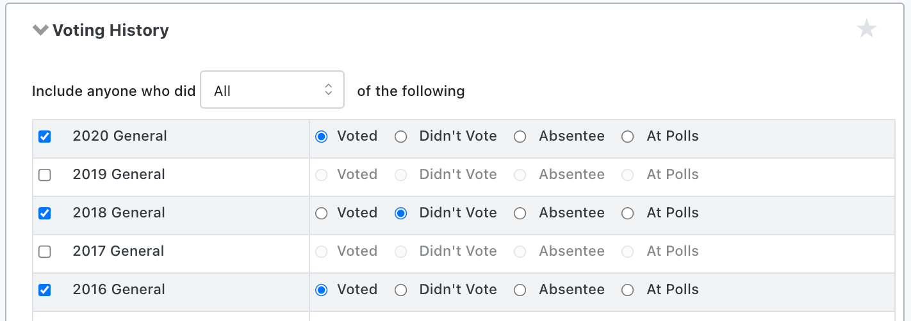The height and width of the screenshot is (321, 911).
Task: Select Didn't Vote for 2020 General
Action: click(x=401, y=136)
